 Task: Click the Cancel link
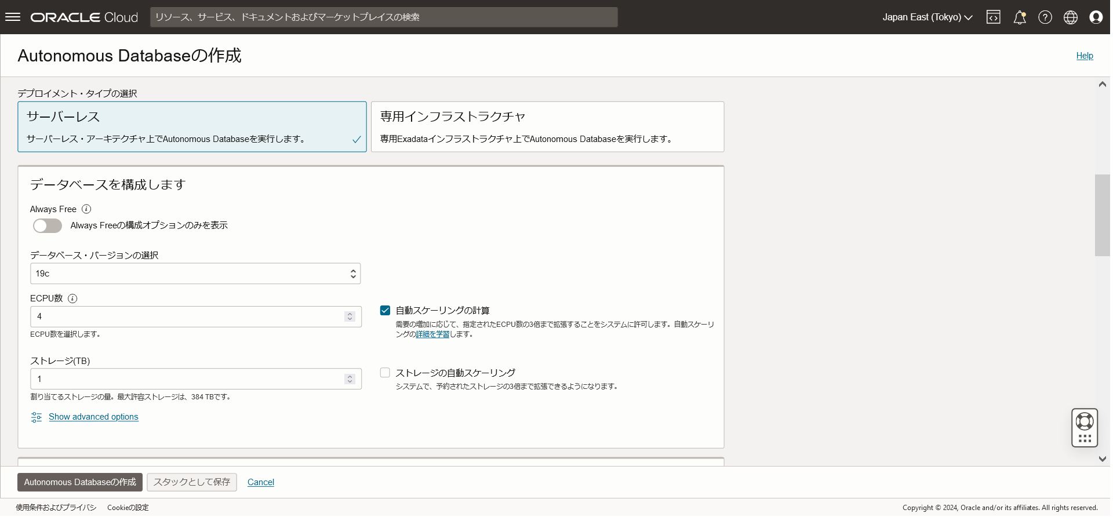tap(261, 482)
